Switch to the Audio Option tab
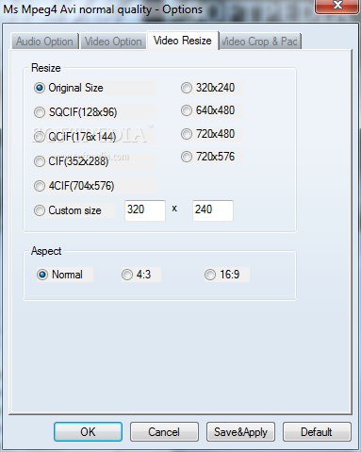The width and height of the screenshot is (361, 452). pos(45,42)
